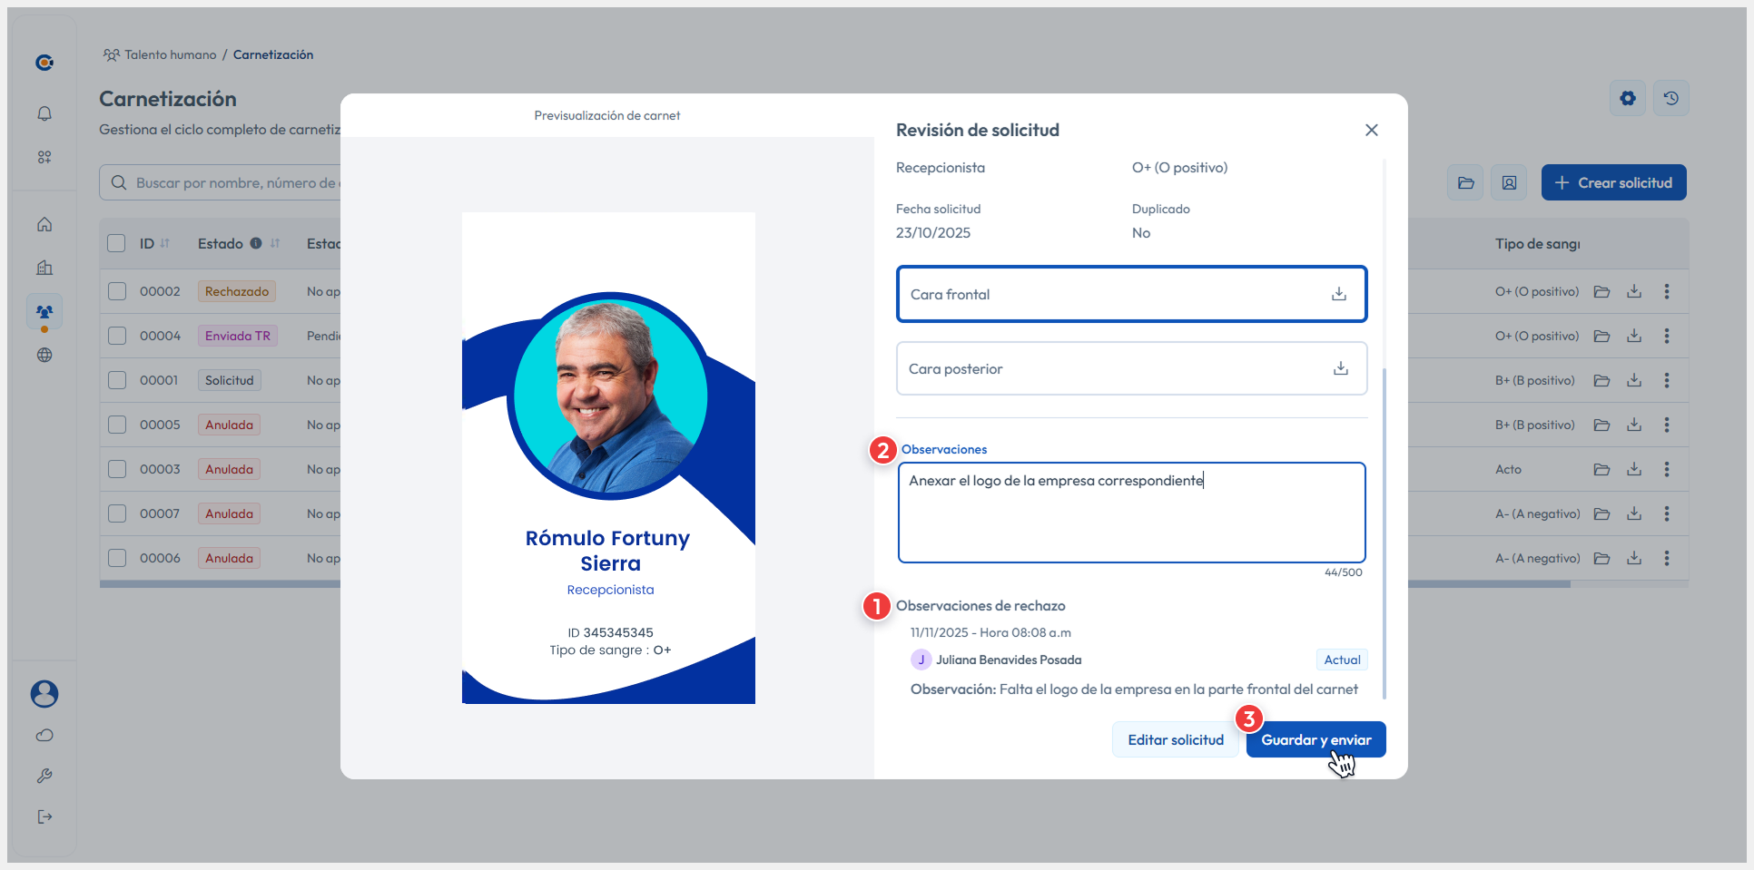The width and height of the screenshot is (1754, 870).
Task: Tick the checkbox for request 00004
Action: click(117, 336)
